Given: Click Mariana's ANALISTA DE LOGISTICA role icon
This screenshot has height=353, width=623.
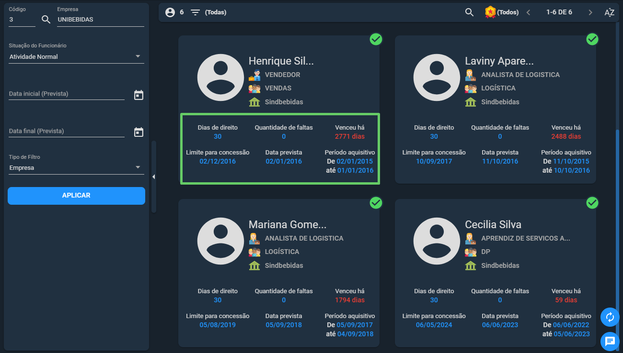Looking at the screenshot, I should coord(254,239).
